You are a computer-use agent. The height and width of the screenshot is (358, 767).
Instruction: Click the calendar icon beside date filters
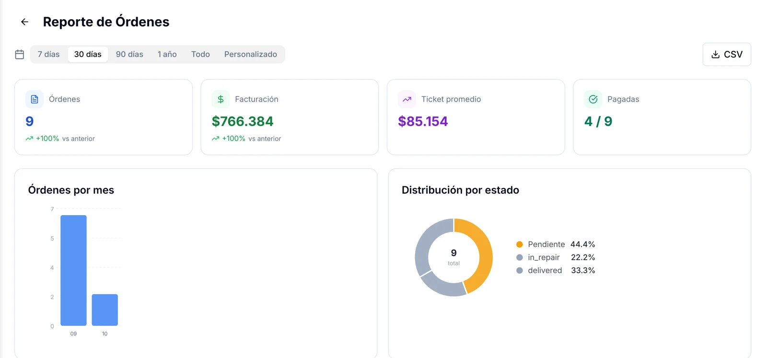(x=20, y=55)
